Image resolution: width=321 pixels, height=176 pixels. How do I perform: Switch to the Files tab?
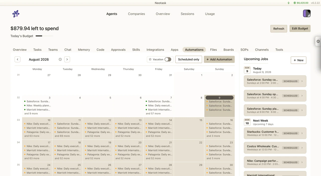pyautogui.click(x=213, y=50)
